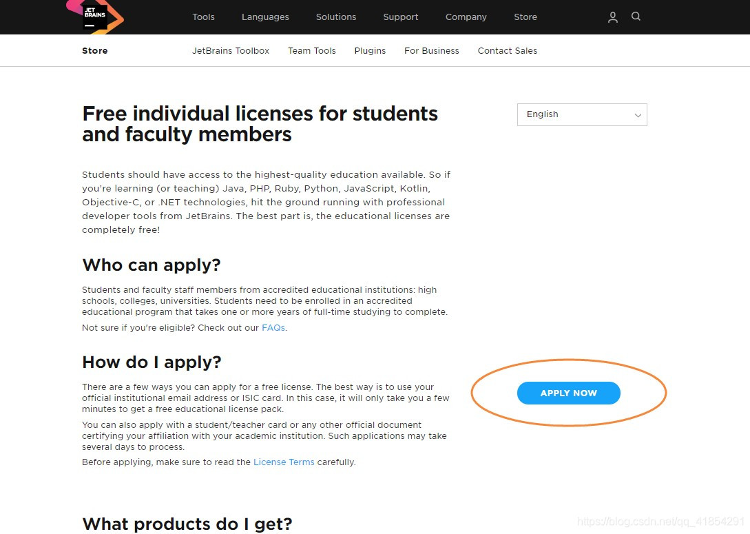Click the JetBrains logo
The height and width of the screenshot is (534, 750).
pyautogui.click(x=95, y=17)
